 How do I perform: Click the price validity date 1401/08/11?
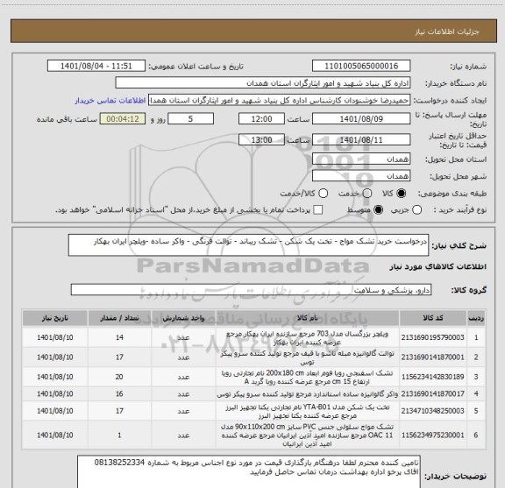(361, 140)
